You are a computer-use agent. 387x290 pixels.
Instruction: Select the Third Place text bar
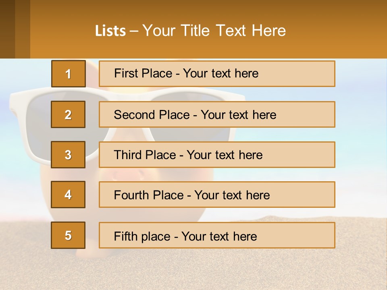coord(217,155)
